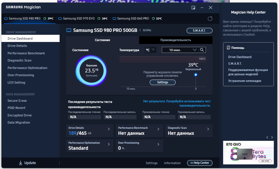Open Settings in the bottom bar
Screen dimensions: 279x169
[x=152, y=163]
